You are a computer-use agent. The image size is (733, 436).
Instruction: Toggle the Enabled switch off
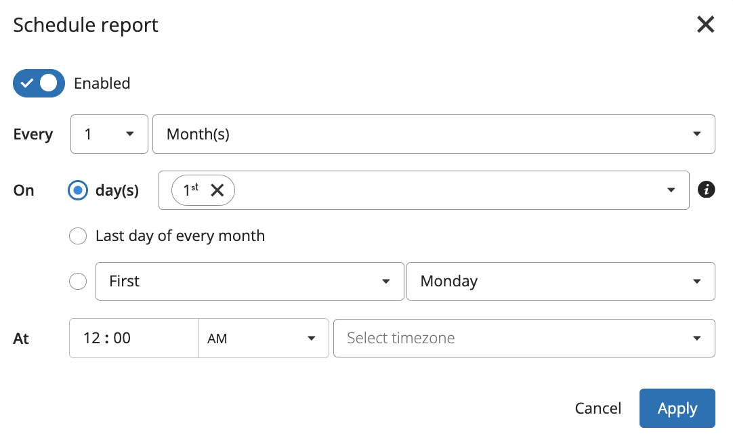click(39, 83)
